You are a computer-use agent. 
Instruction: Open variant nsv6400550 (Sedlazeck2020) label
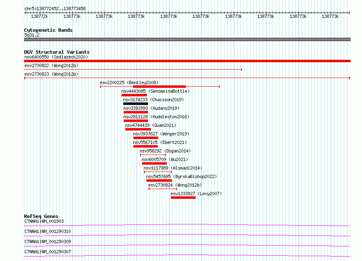(x=56, y=57)
